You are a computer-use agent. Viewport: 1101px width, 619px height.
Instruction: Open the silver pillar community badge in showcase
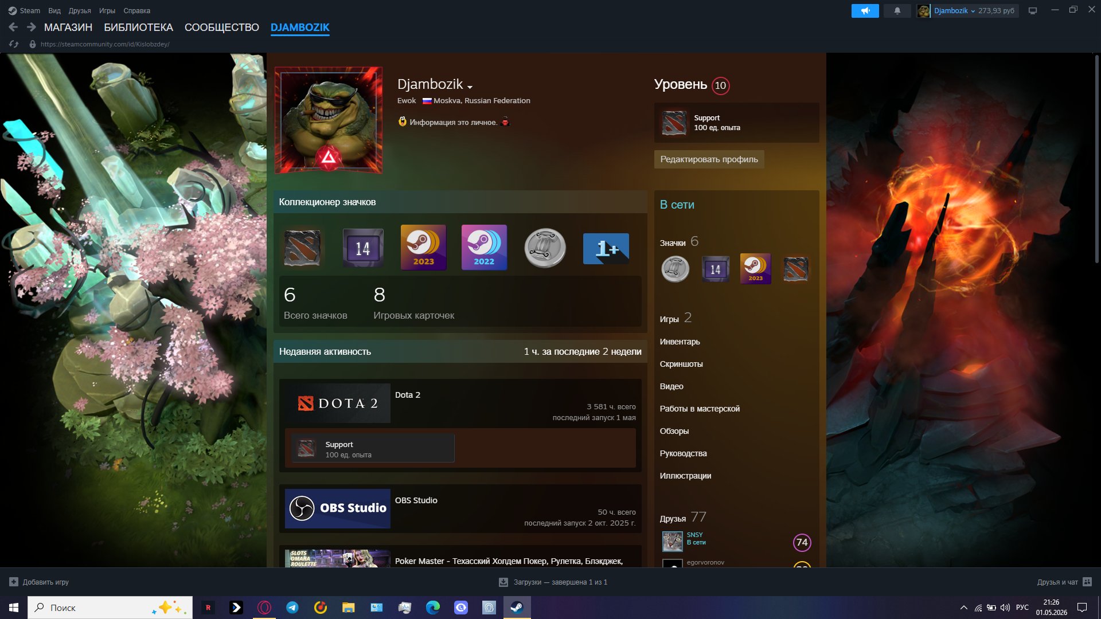pyautogui.click(x=545, y=248)
